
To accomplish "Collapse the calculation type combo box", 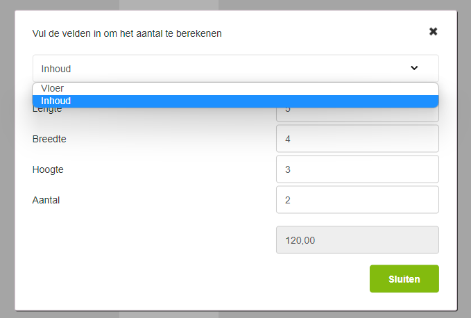I will point(208,68).
